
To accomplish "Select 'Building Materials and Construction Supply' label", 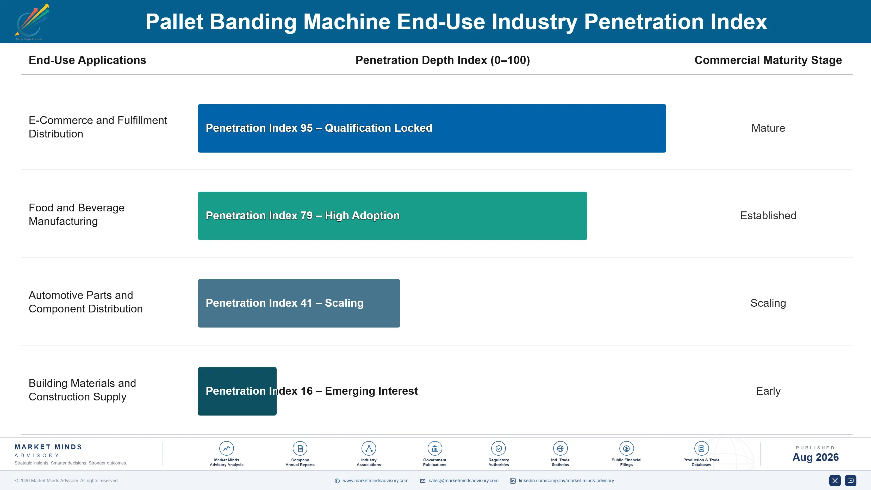I will [82, 390].
